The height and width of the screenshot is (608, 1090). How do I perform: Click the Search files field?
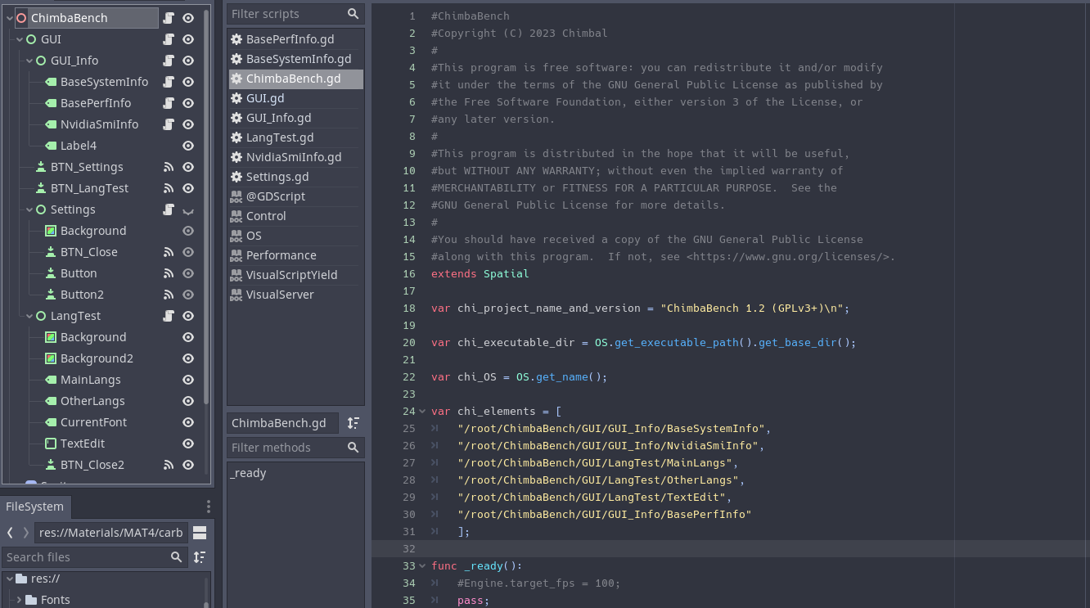pyautogui.click(x=94, y=557)
